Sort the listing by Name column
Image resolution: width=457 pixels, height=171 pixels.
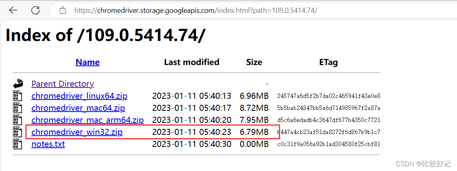(87, 62)
